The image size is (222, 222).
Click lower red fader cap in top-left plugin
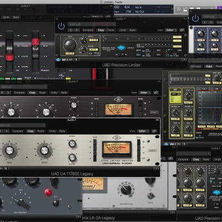pyautogui.click(x=9, y=57)
